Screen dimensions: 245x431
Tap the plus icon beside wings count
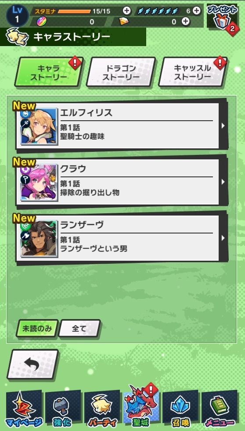[196, 11]
